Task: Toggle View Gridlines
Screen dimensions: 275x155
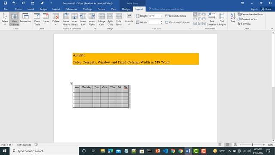Action: coord(14,19)
